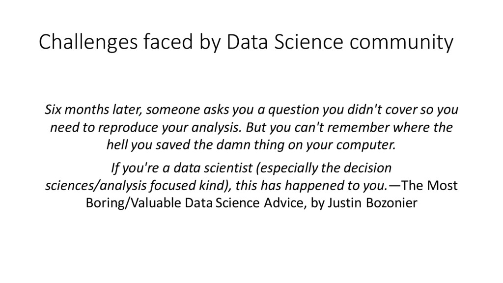Click the word "decision" in the second paragraph

click(x=367, y=168)
